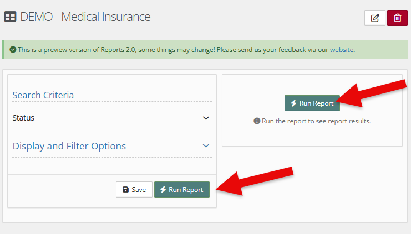Click the green check icon in preview banner
This screenshot has height=234, width=411.
[13, 50]
